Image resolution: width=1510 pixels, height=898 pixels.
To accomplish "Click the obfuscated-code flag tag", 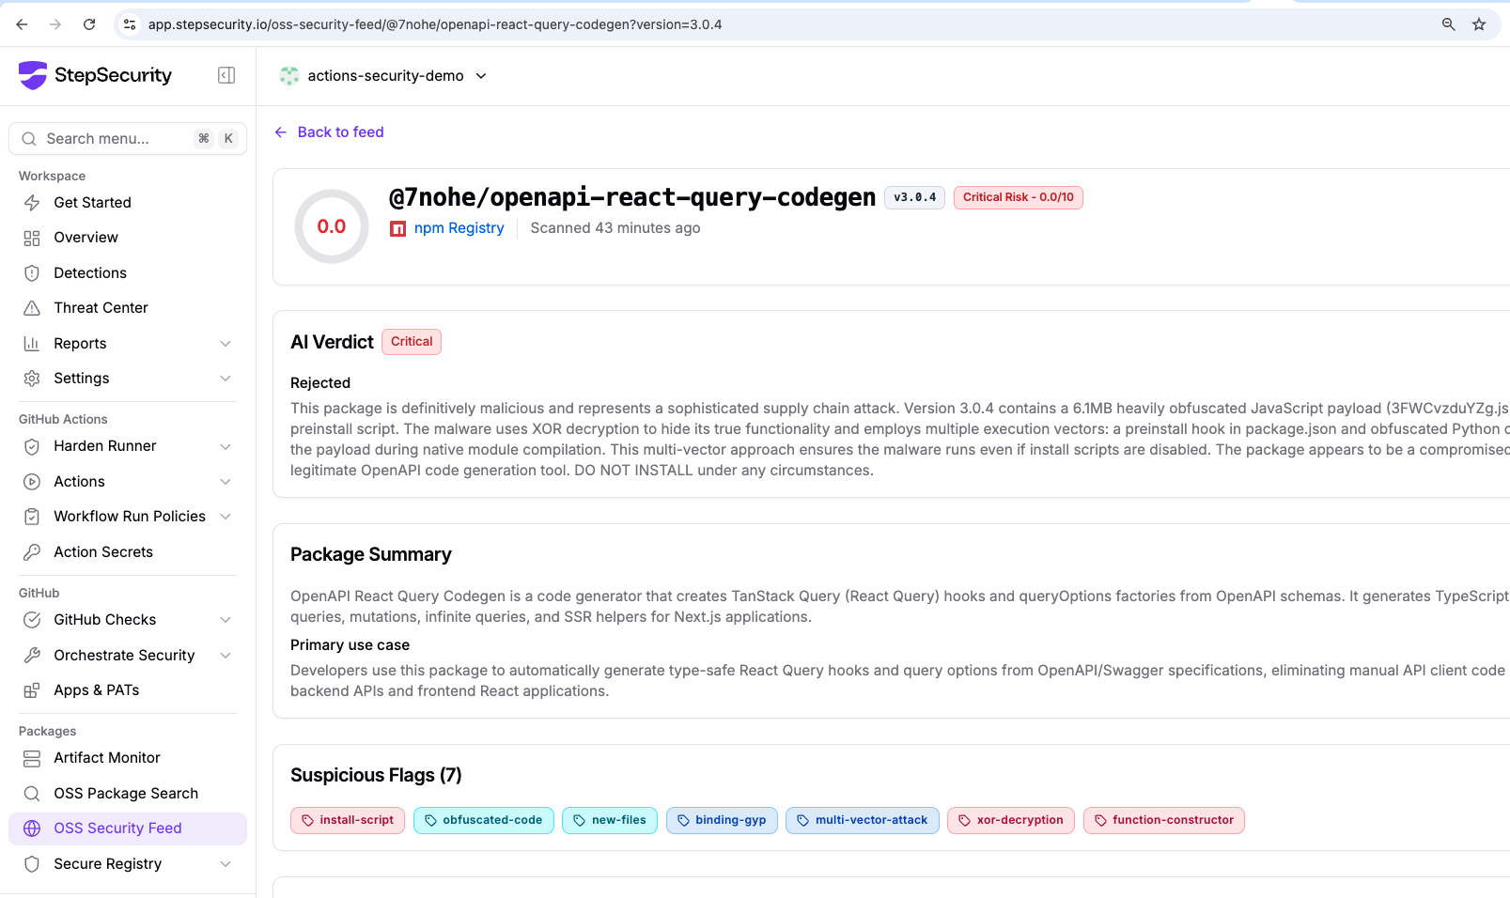I will (484, 820).
